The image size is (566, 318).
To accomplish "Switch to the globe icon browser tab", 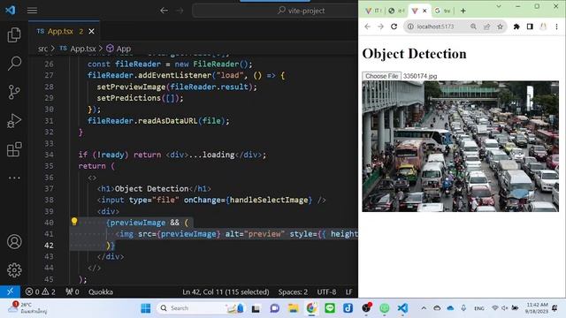I will 396,11.
